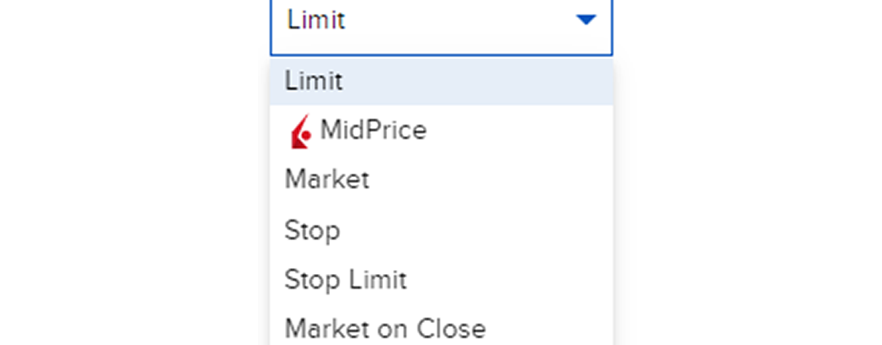Collapse the order type dropdown via arrow
The height and width of the screenshot is (345, 882).
(x=586, y=20)
